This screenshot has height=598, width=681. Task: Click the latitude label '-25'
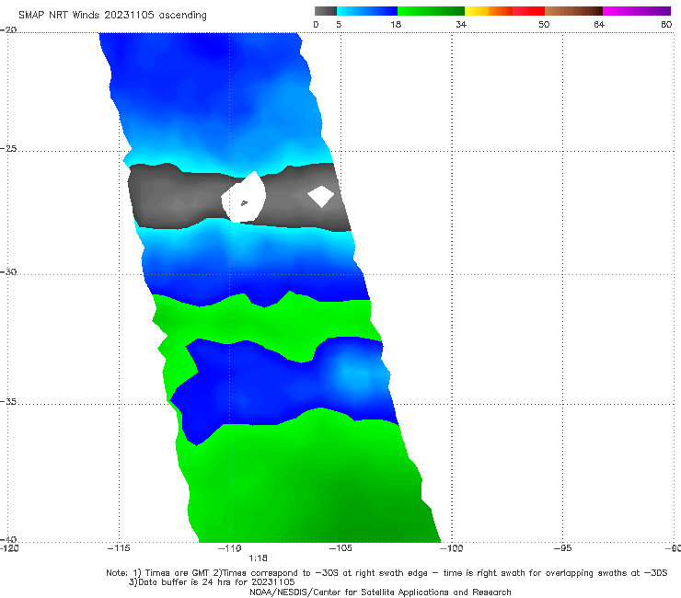click(x=8, y=149)
